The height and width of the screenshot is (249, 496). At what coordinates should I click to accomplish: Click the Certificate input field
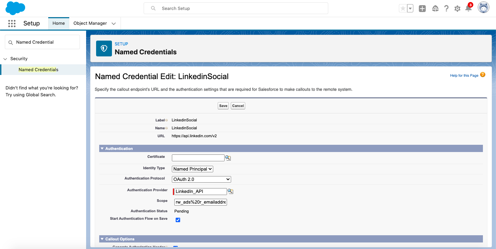(x=198, y=158)
